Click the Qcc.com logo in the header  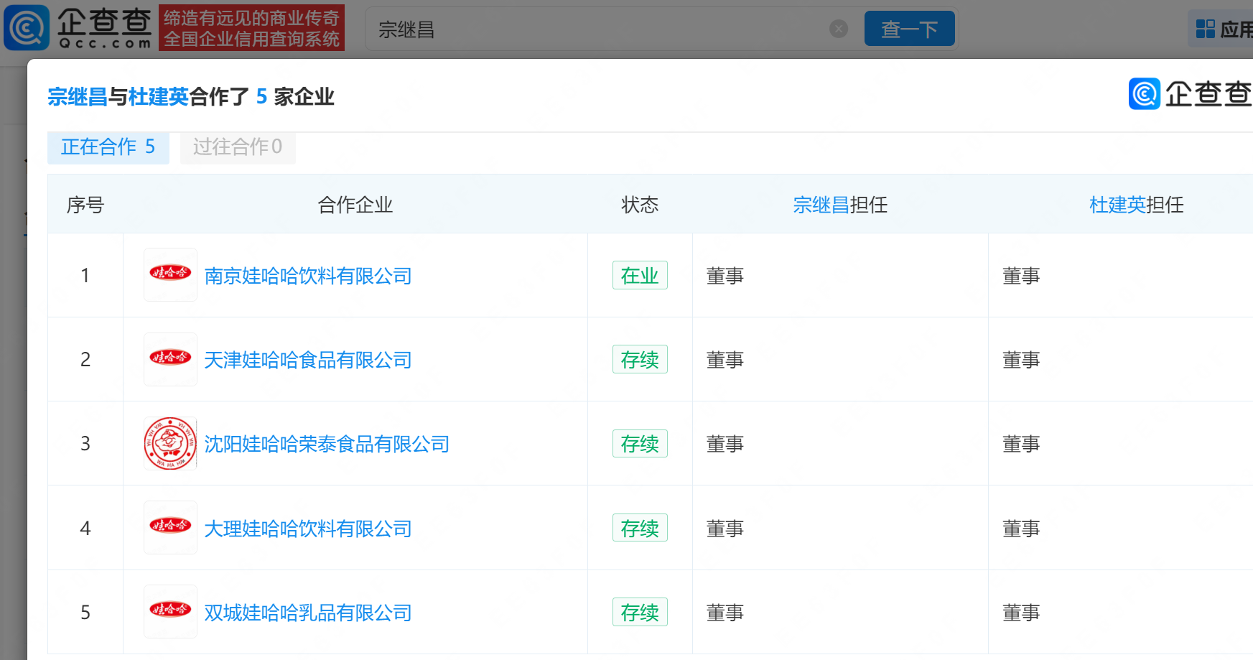point(78,28)
